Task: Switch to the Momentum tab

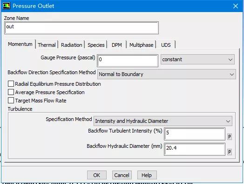Action: click(x=20, y=44)
